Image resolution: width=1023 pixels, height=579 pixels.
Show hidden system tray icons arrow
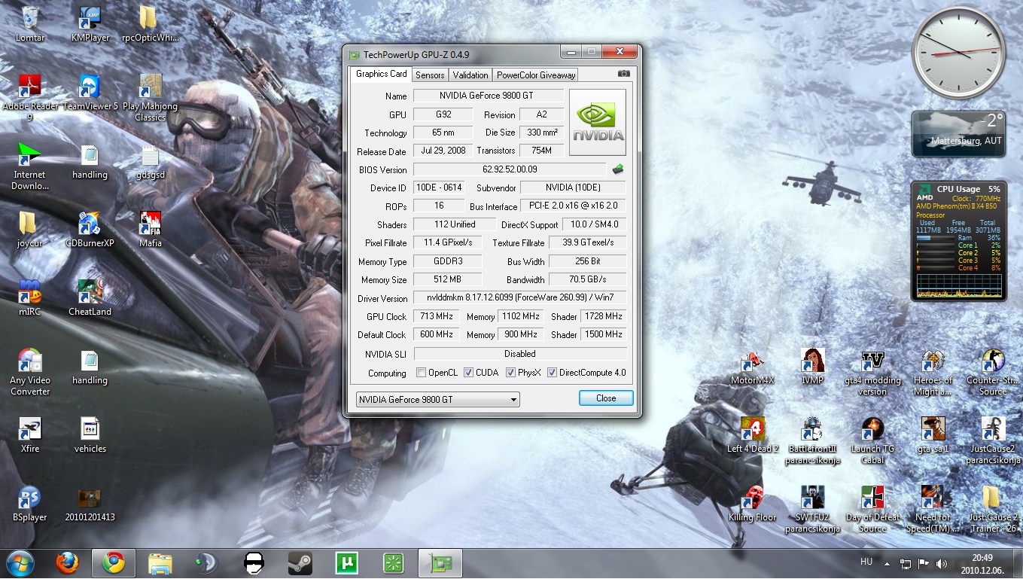coord(888,563)
